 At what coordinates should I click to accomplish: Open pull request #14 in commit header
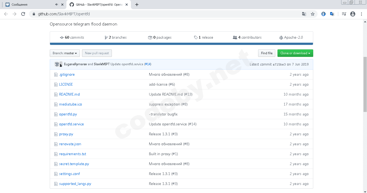tap(148, 64)
